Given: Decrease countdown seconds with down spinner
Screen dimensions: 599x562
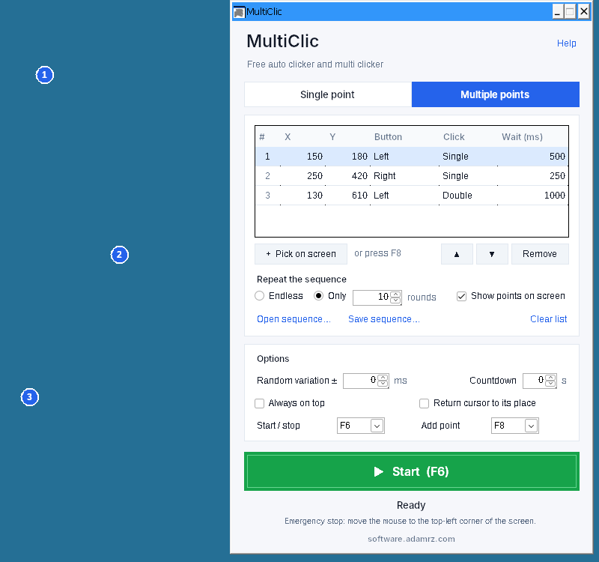Looking at the screenshot, I should [550, 384].
